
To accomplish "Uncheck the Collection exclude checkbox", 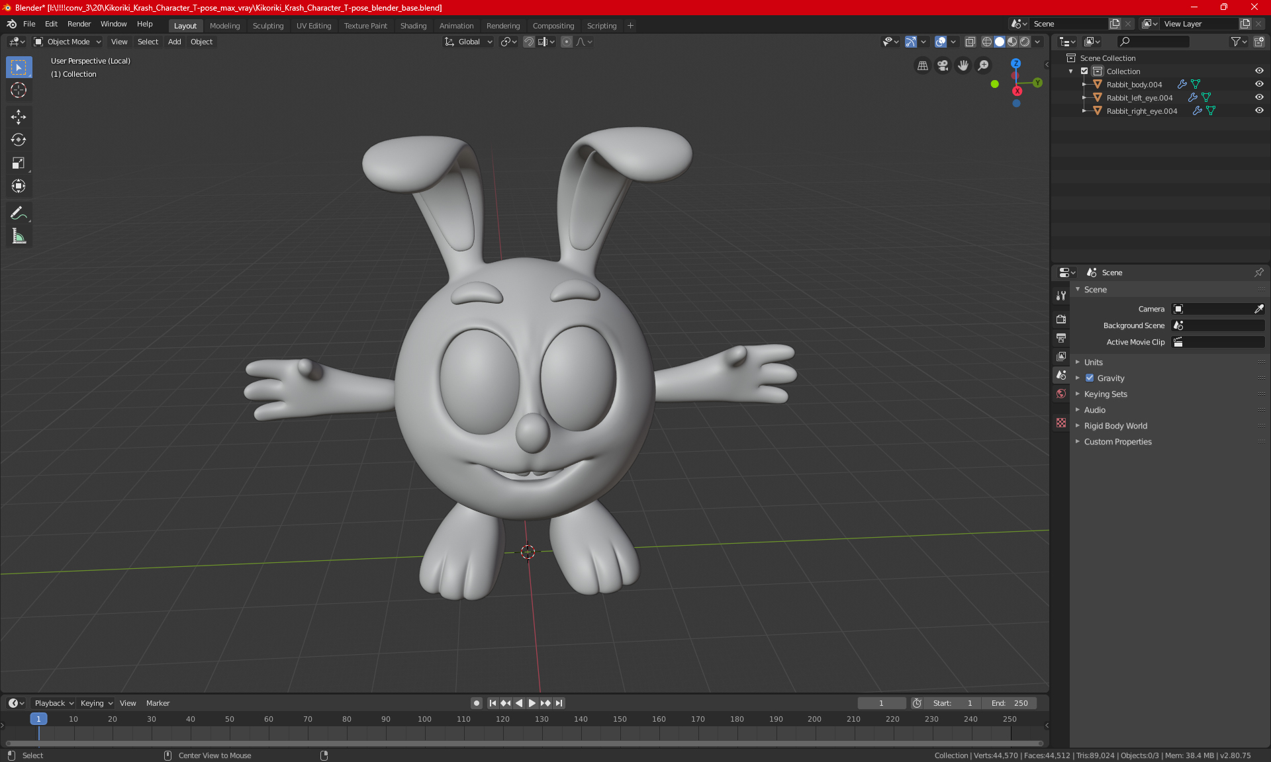I will (x=1084, y=71).
